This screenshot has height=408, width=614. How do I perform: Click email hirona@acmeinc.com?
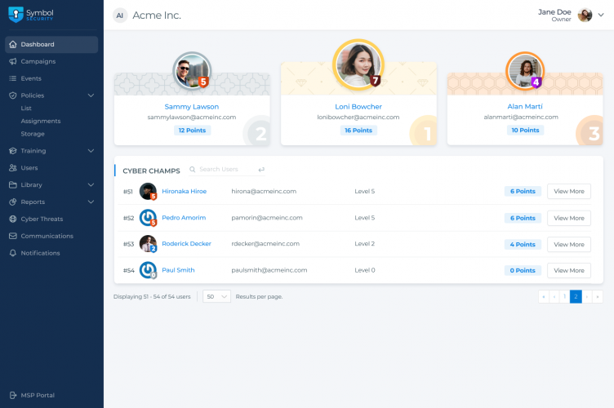point(264,191)
